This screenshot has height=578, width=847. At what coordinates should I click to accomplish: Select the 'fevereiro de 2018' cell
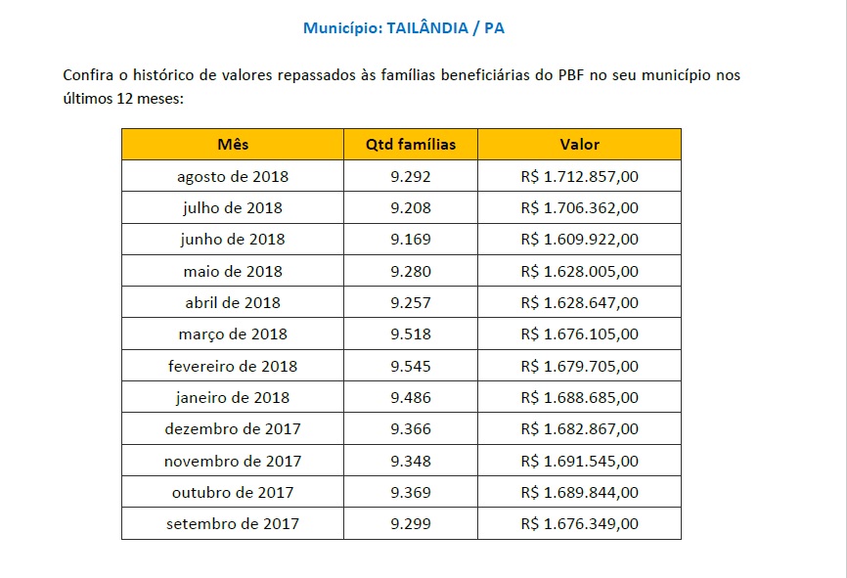(x=233, y=367)
